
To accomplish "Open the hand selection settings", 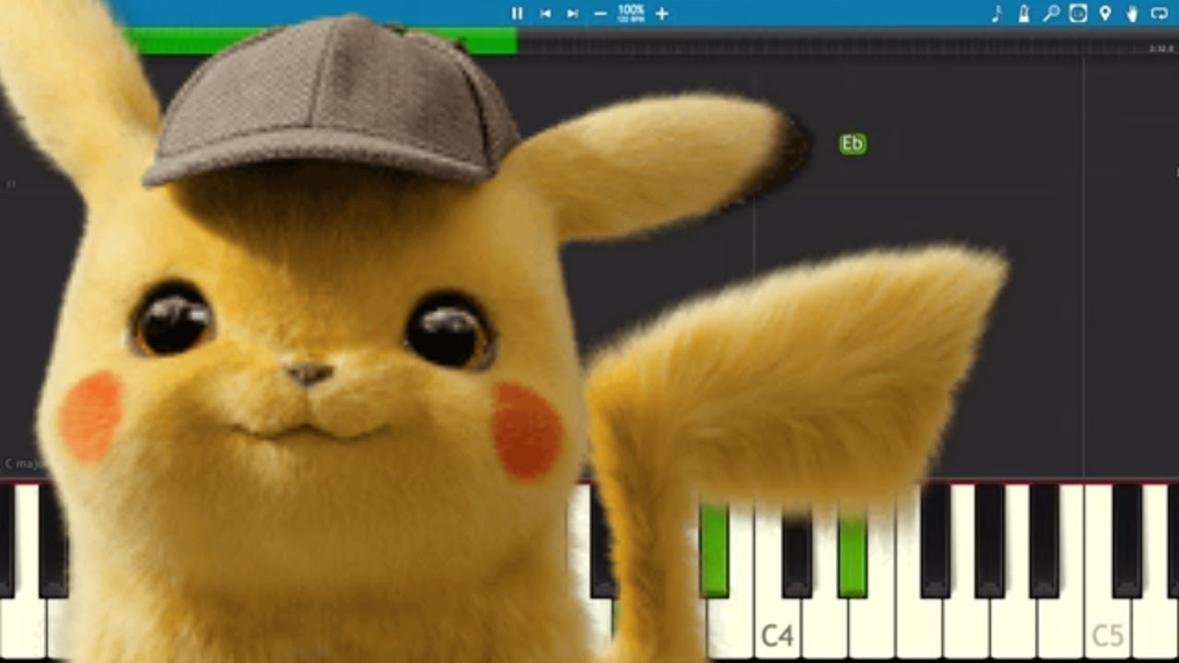I will coord(1132,14).
